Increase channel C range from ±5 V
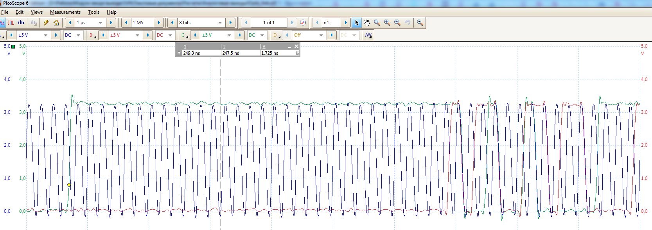 (240, 35)
